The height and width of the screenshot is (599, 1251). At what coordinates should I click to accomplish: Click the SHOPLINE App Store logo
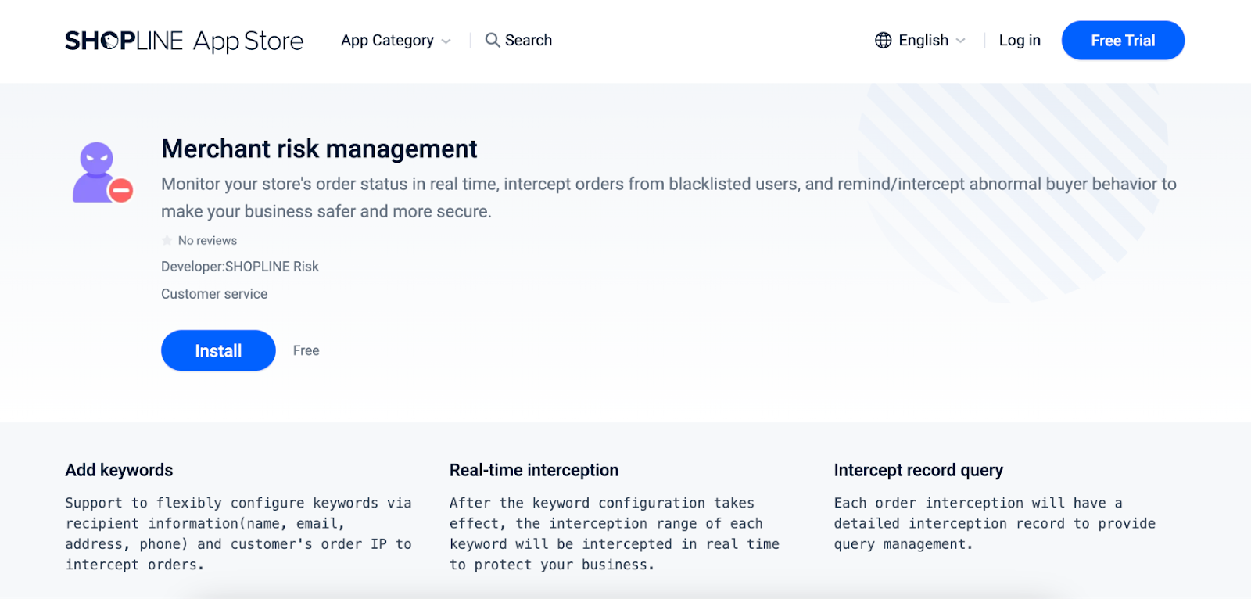(184, 41)
